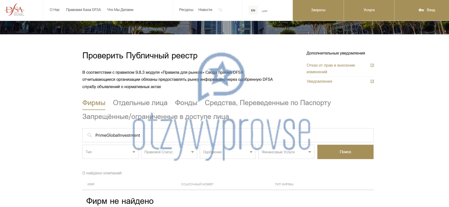Click the Проверить Публичный реестр heading
Viewport: 449px width, 207px height.
(x=140, y=56)
